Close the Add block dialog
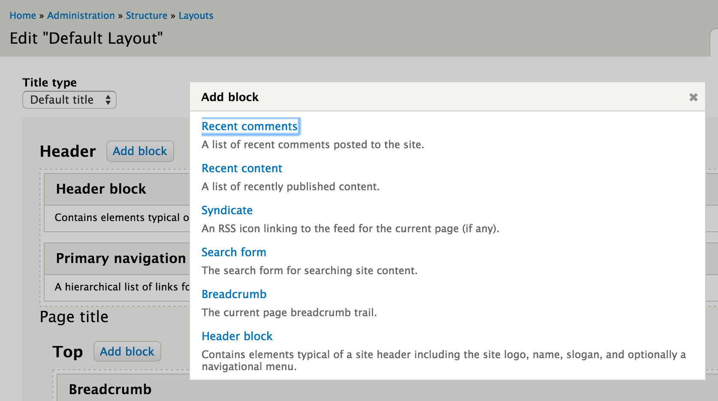Screen dimensions: 718x401 pyautogui.click(x=693, y=97)
